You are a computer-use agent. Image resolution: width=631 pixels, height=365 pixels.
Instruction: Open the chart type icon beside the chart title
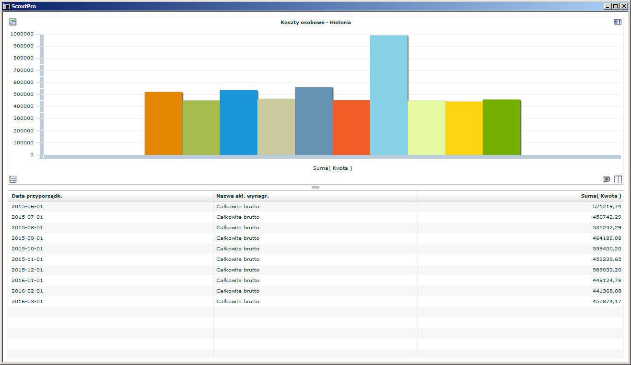13,22
